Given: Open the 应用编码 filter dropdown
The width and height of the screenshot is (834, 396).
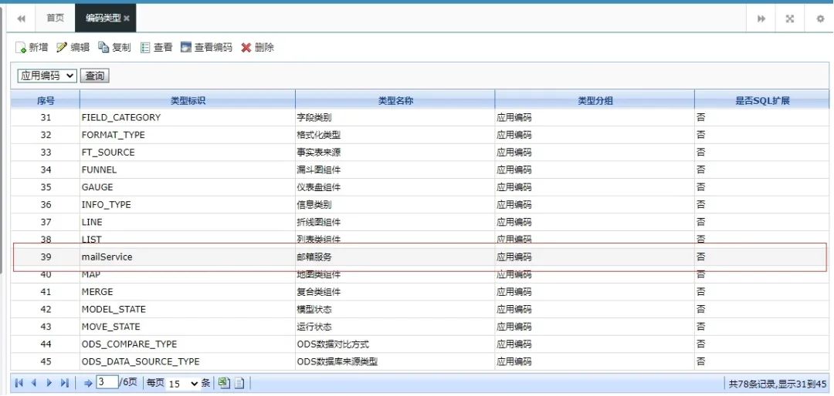Looking at the screenshot, I should point(47,76).
